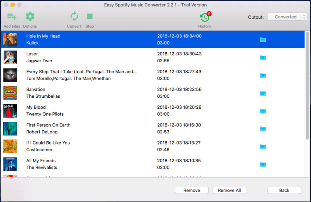
Task: Click timestamp 2018-12-03 18:30:43
Action: (179, 54)
